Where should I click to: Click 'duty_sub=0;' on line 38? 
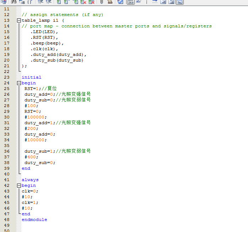tap(40, 163)
